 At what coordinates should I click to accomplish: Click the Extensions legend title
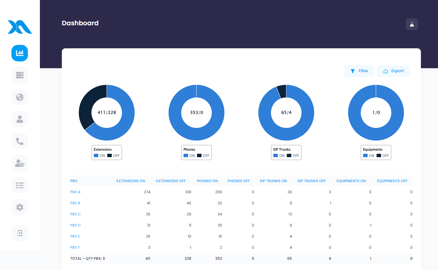pos(103,149)
